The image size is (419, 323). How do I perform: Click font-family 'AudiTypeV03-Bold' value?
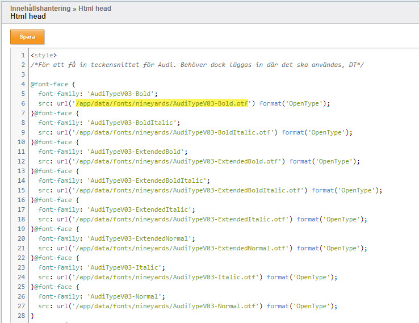point(122,94)
